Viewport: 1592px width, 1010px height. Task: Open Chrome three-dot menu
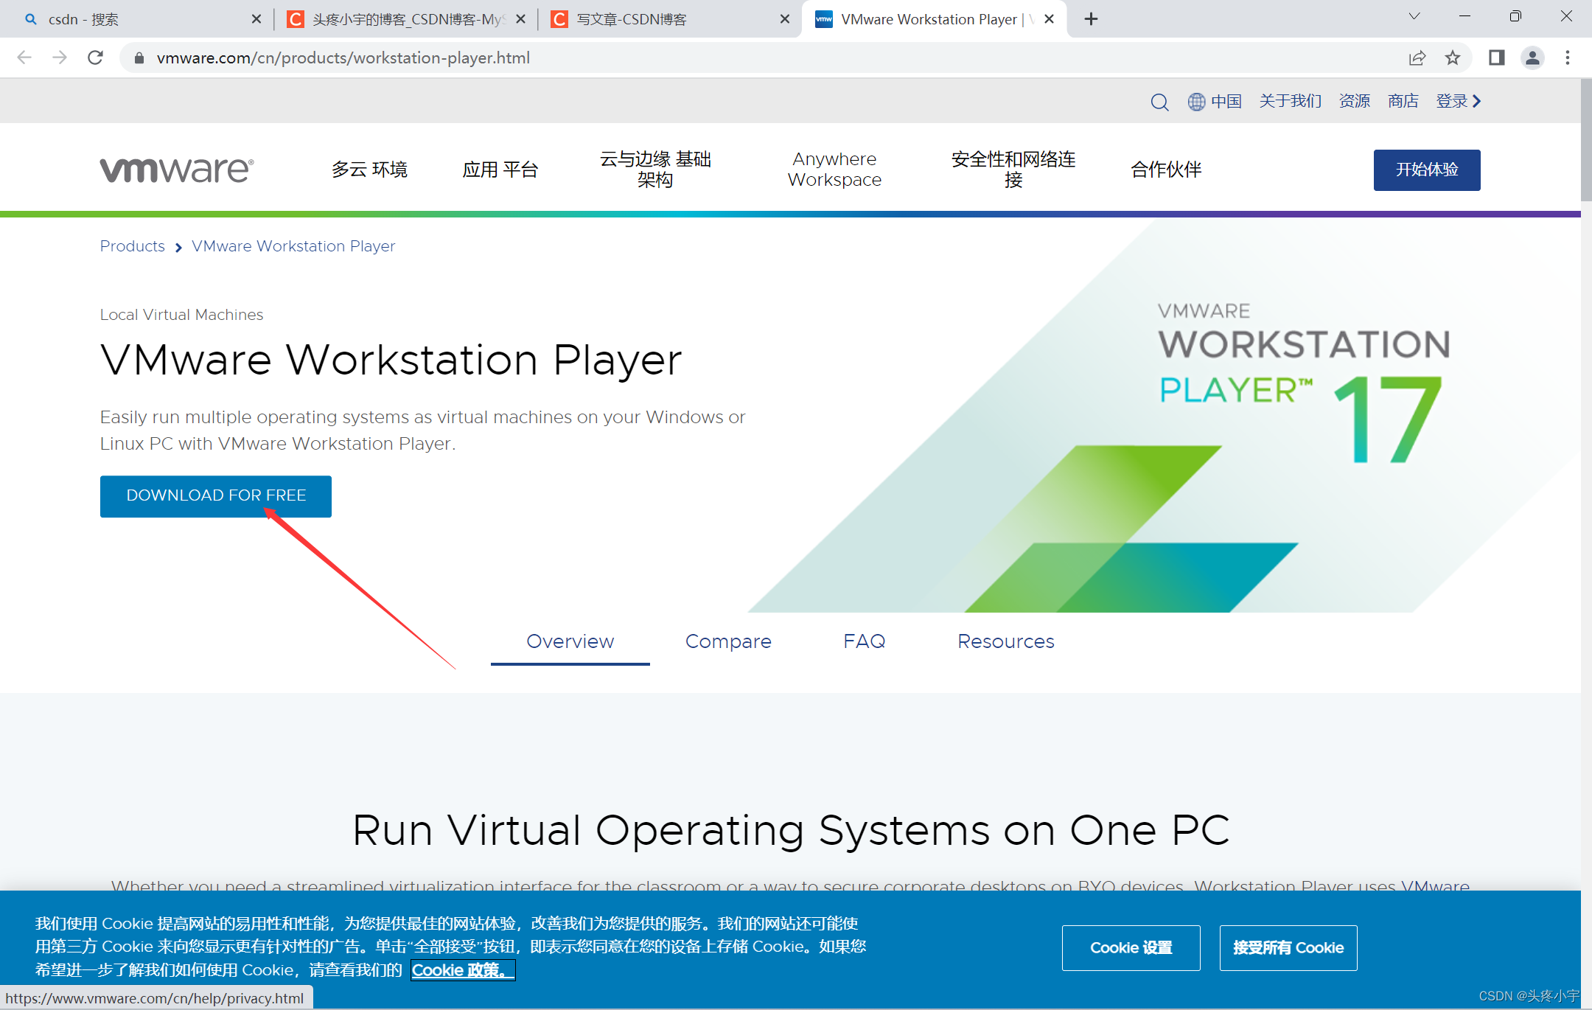click(x=1568, y=58)
